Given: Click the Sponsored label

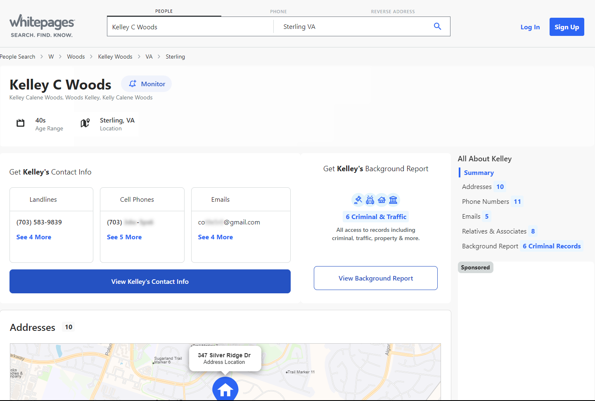Looking at the screenshot, I should tap(475, 267).
